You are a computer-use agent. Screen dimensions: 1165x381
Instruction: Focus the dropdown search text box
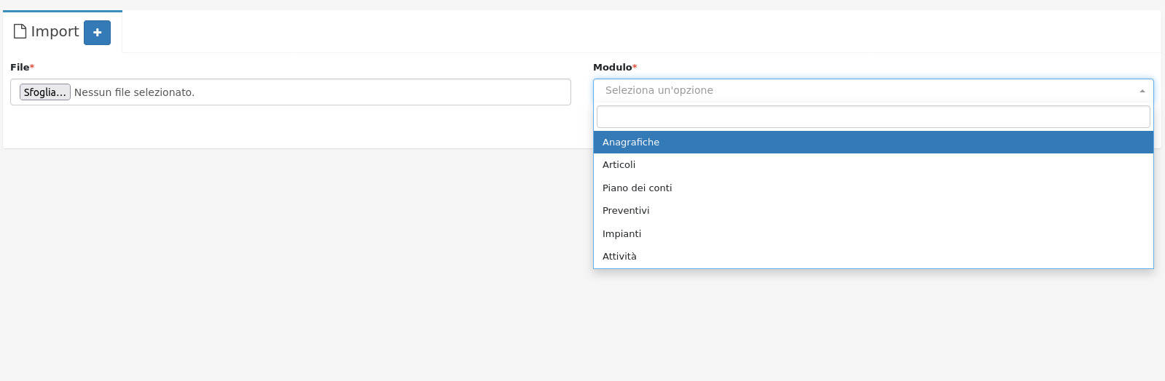pos(873,117)
